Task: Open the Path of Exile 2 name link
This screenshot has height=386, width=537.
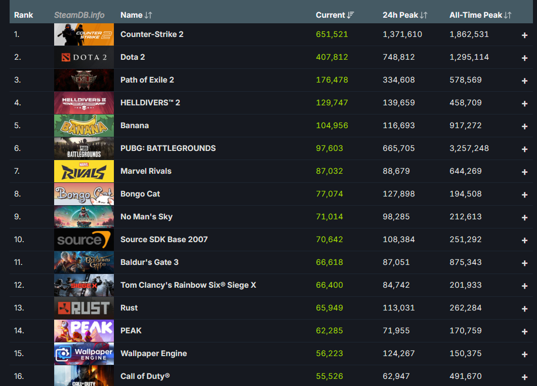Action: tap(147, 80)
